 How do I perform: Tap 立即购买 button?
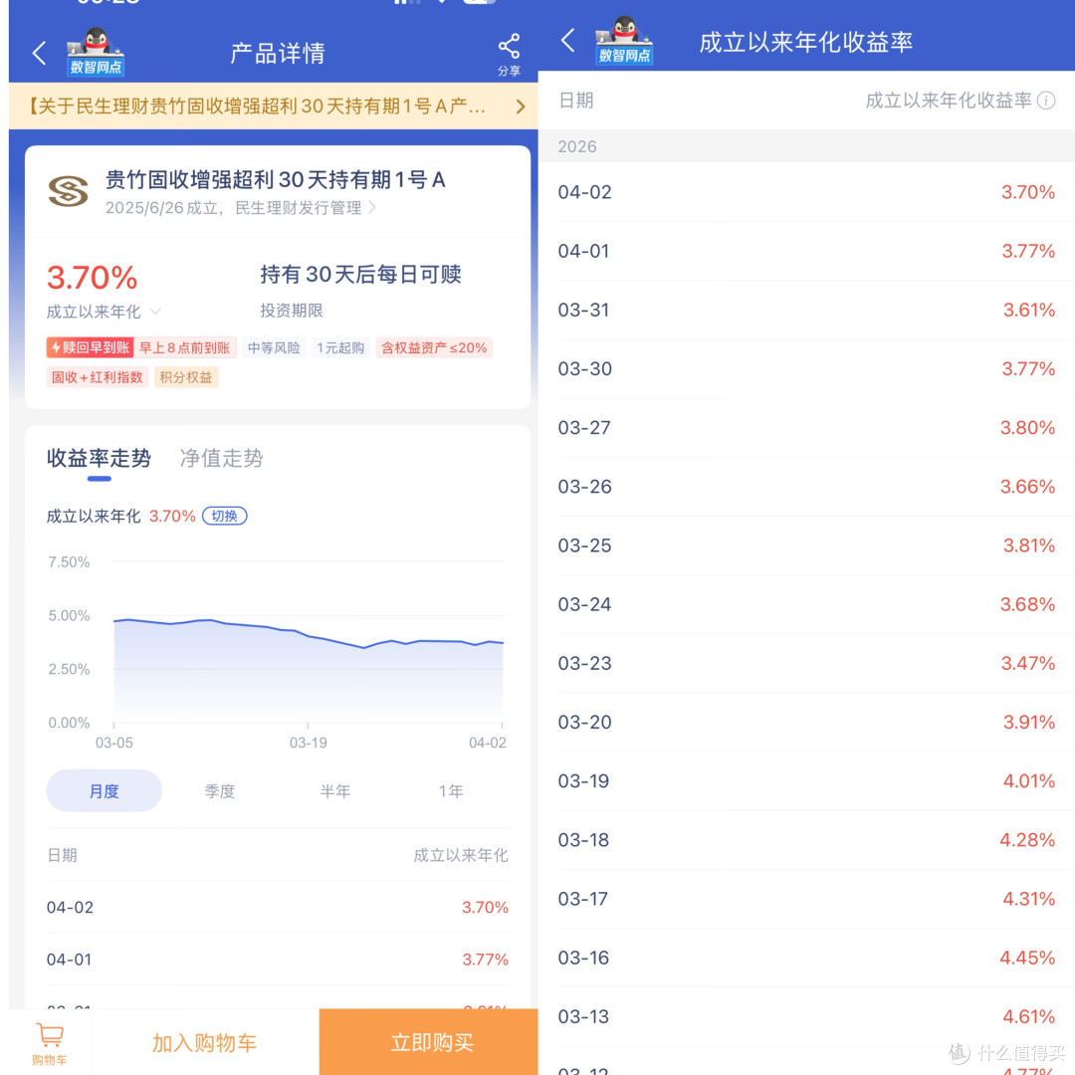pos(429,1042)
